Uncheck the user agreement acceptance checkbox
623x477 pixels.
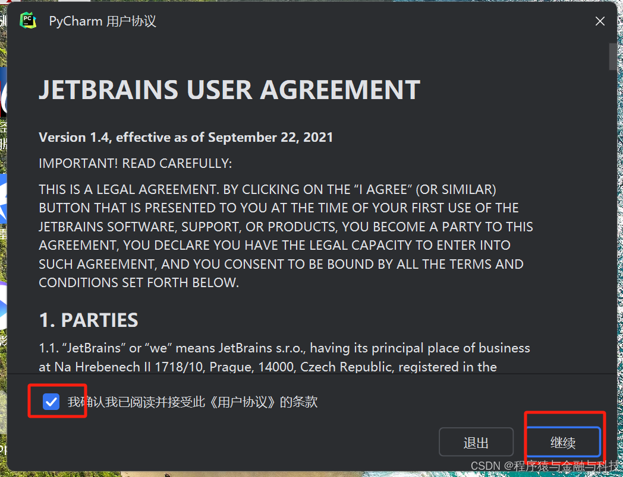pyautogui.click(x=51, y=402)
